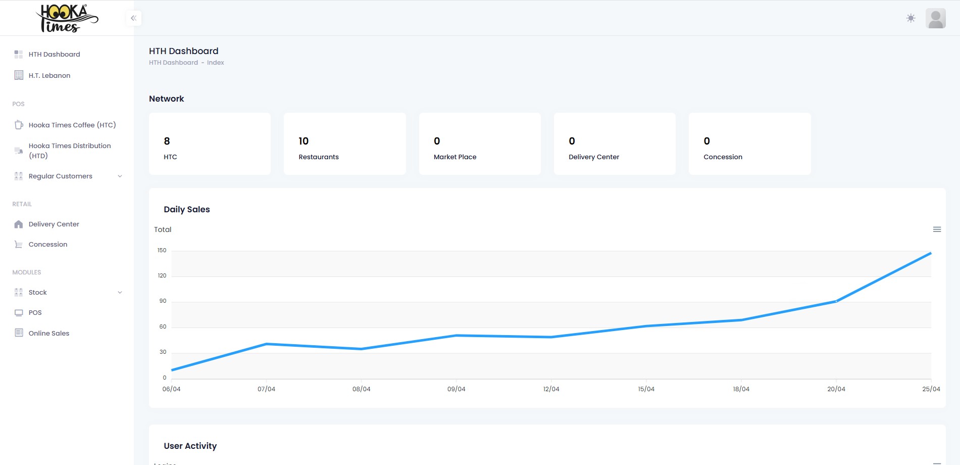Open the user avatar profile menu
The height and width of the screenshot is (465, 960).
(x=935, y=18)
